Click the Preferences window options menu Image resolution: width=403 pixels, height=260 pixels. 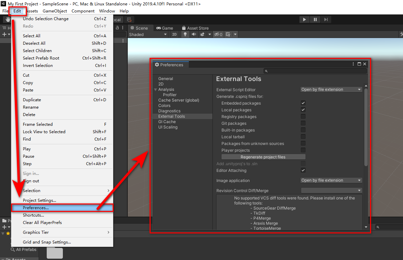tap(353, 64)
